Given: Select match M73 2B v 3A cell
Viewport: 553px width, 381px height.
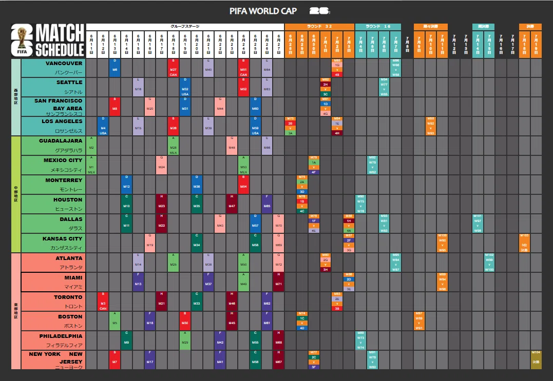Looking at the screenshot, I should [290, 126].
